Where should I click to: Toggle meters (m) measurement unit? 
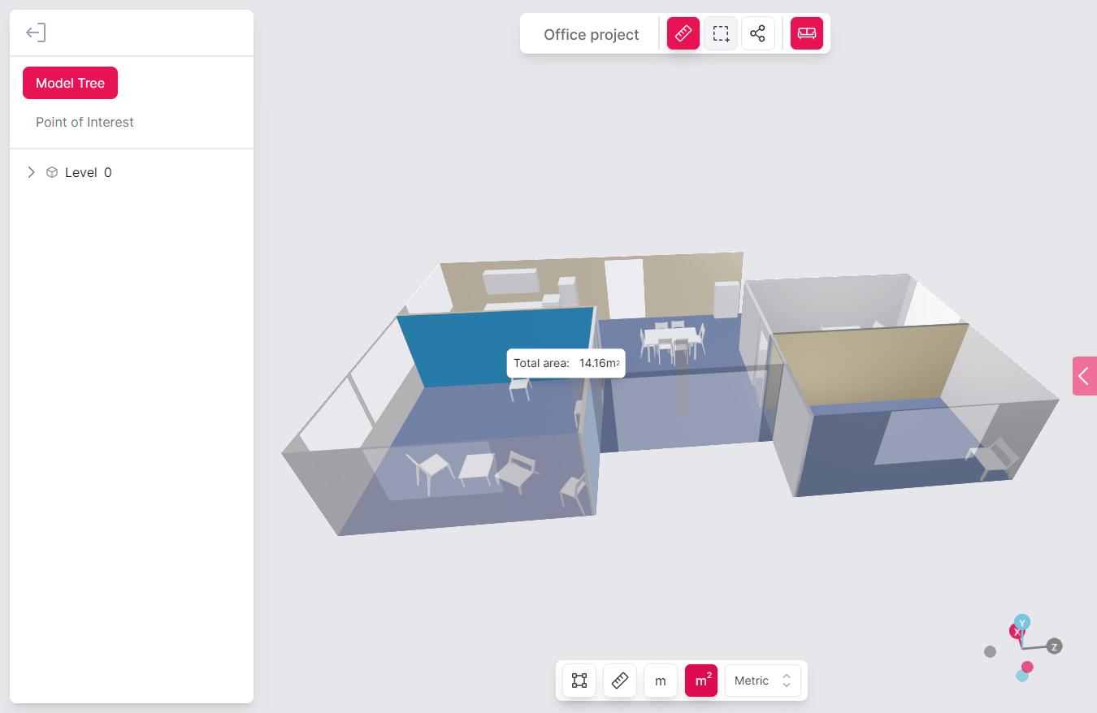[660, 680]
